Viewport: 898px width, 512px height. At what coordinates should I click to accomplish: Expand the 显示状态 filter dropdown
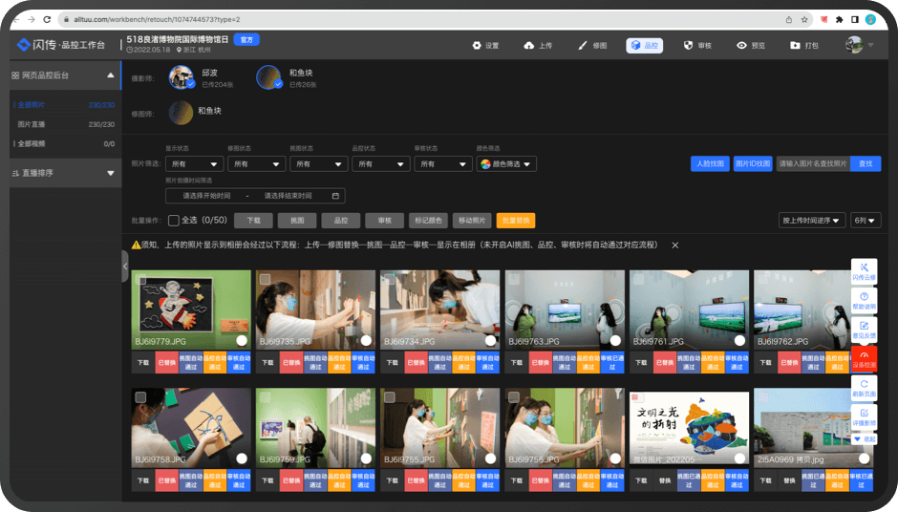tap(194, 164)
